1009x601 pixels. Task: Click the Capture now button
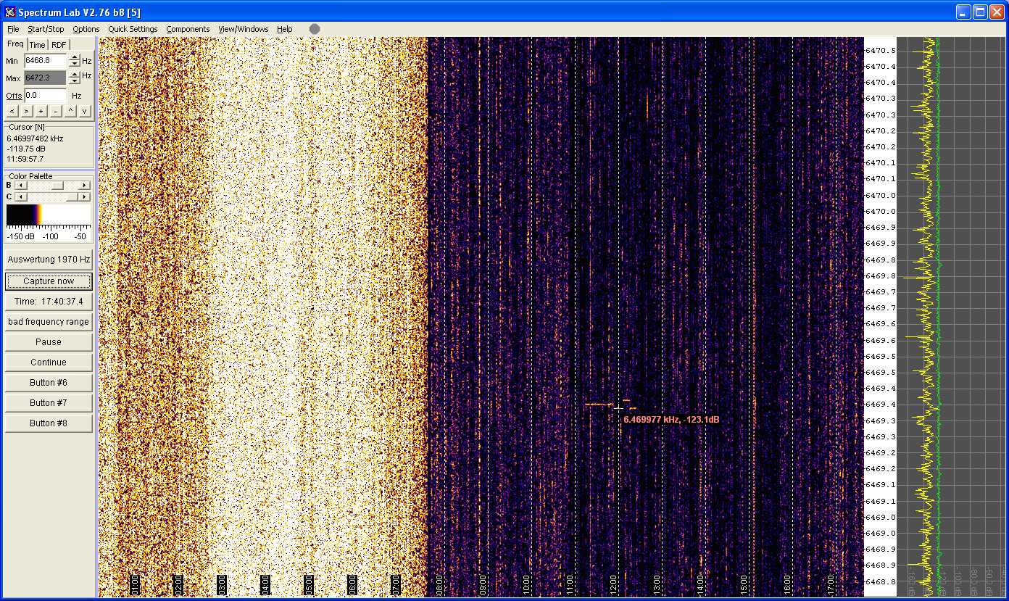click(x=49, y=281)
